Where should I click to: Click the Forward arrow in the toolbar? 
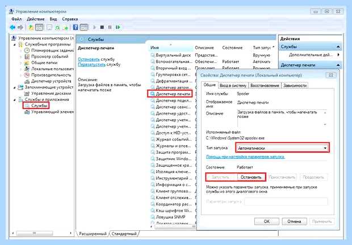[x=20, y=27]
